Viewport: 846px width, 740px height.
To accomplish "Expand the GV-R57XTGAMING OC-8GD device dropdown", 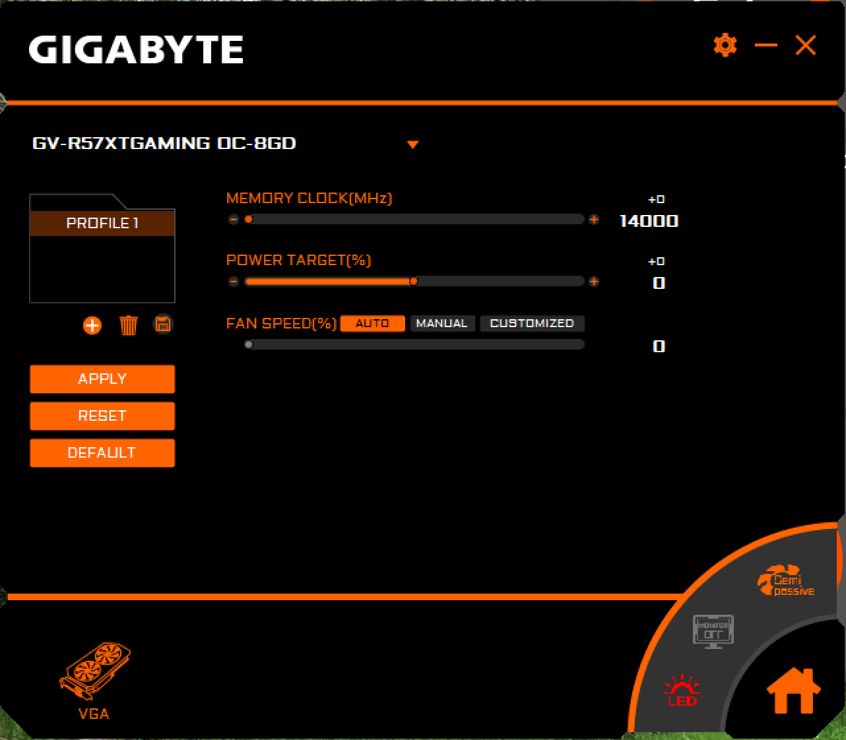I will tap(412, 144).
